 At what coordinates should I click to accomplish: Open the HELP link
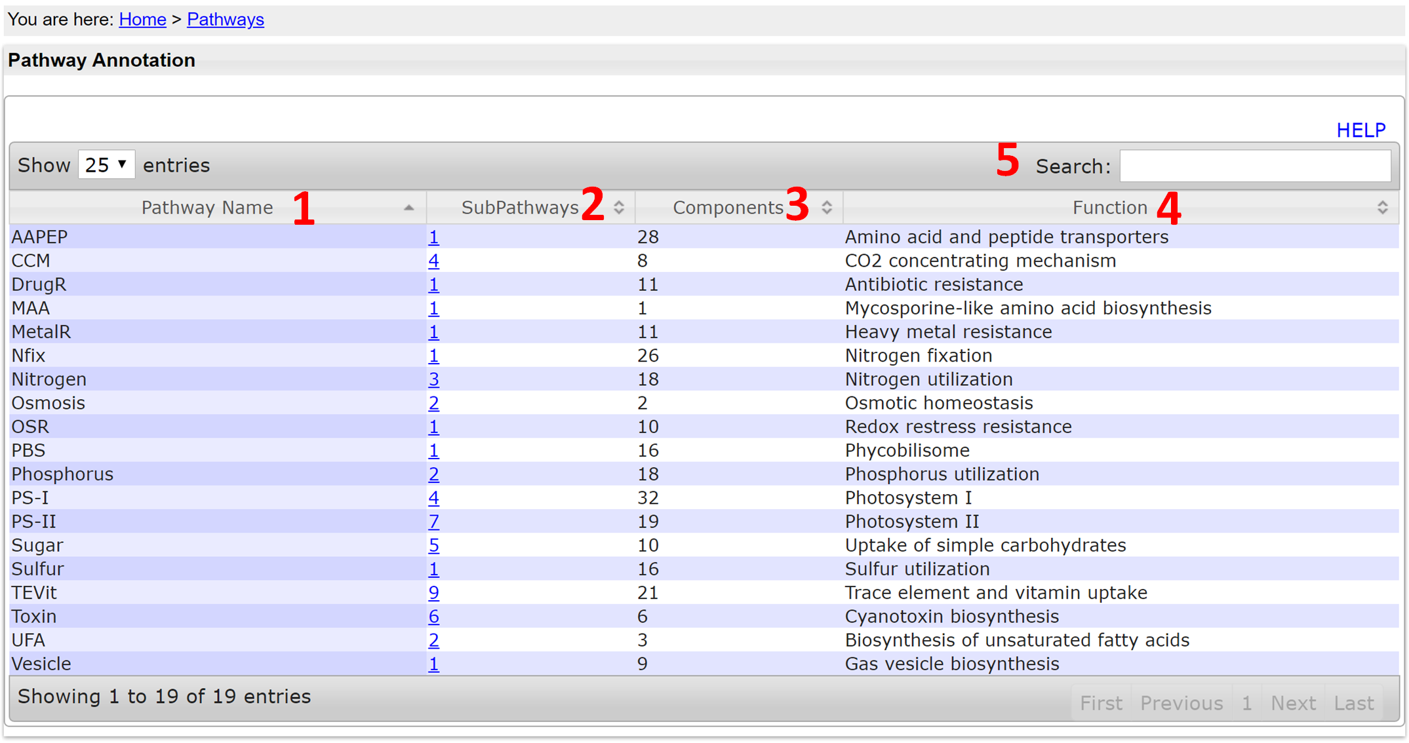(x=1361, y=130)
